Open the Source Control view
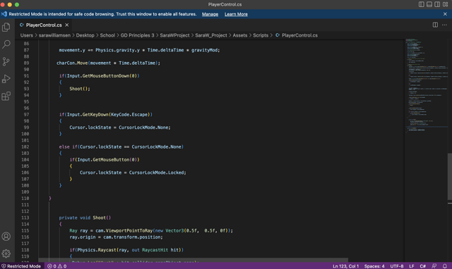This screenshot has width=452, height=269. tap(6, 61)
